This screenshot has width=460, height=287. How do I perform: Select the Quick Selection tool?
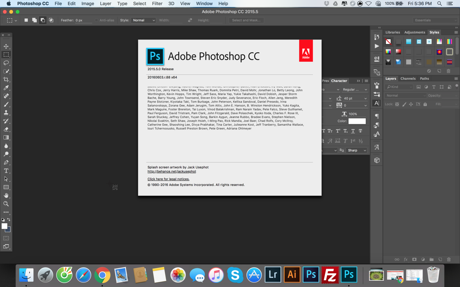6,71
